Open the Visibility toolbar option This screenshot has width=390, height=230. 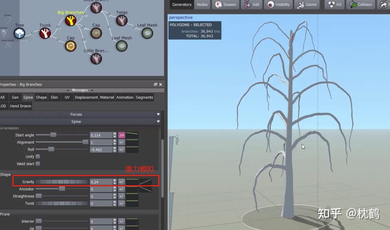(x=279, y=4)
